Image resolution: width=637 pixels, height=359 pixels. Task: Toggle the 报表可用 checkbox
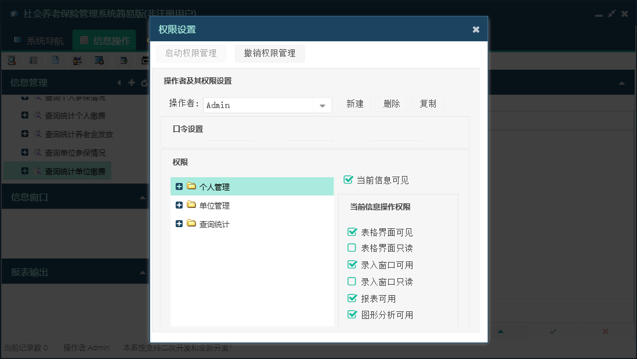352,299
